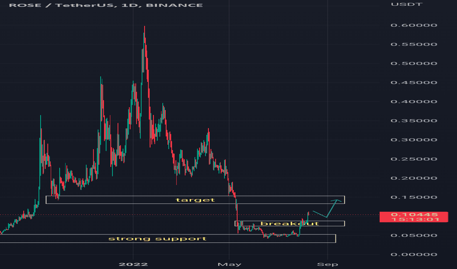Open the USDT currency label on price axis
457x269 pixels.
click(x=406, y=4)
